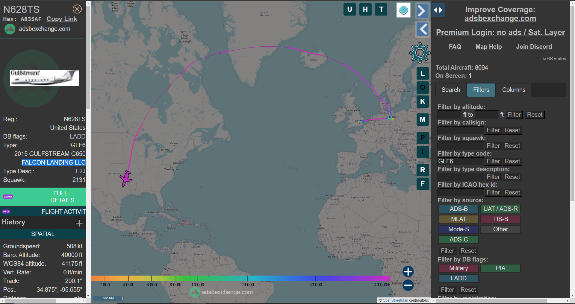
Task: Open the map layers selector icon
Action: (x=403, y=10)
